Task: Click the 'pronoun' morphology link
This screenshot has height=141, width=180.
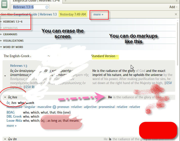Action: (x=63, y=107)
